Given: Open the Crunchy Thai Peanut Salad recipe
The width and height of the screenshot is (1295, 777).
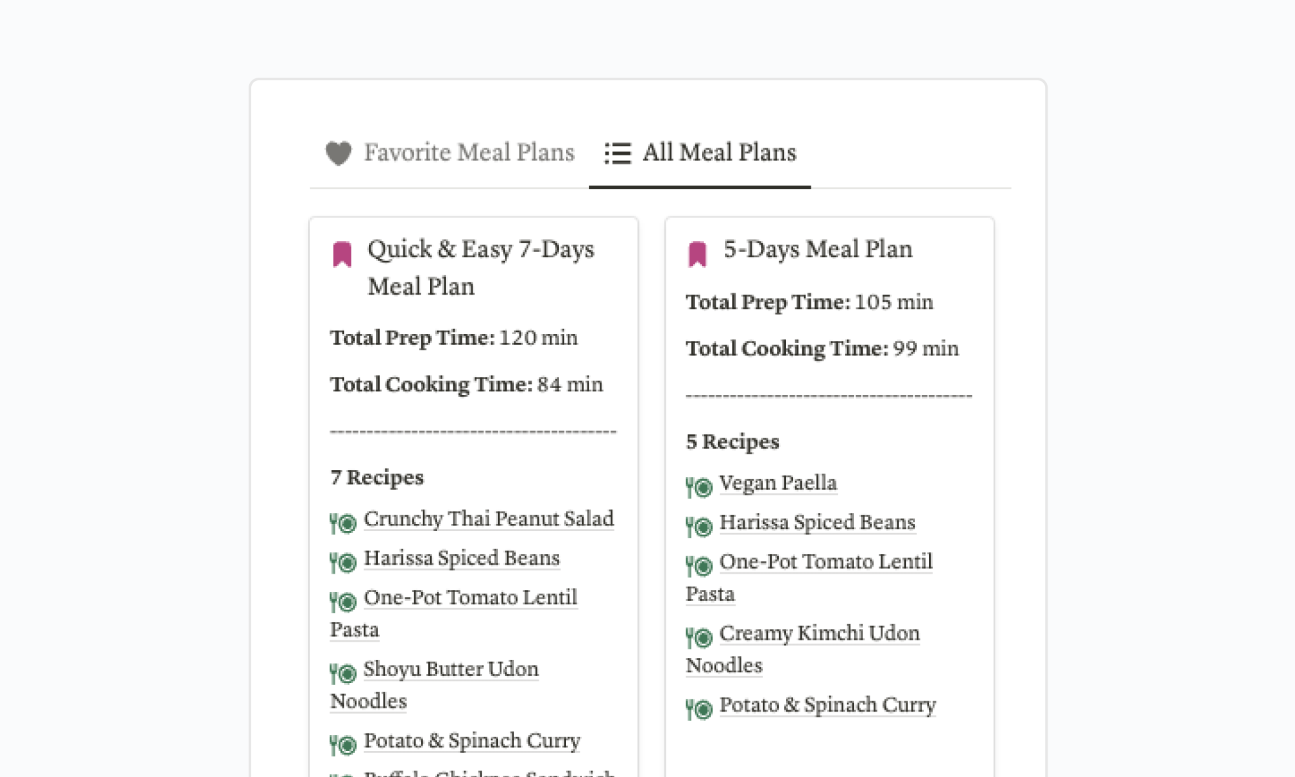Looking at the screenshot, I should click(x=488, y=519).
